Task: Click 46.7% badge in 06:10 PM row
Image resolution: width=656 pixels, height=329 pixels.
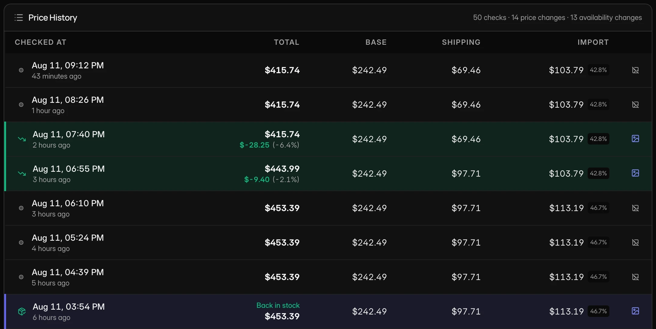Action: [x=598, y=208]
